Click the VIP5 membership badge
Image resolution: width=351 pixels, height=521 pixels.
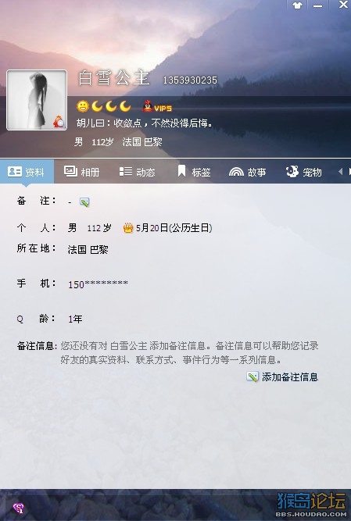[157, 107]
